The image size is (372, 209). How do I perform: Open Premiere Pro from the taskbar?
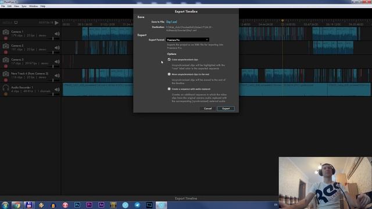[x=89, y=205]
